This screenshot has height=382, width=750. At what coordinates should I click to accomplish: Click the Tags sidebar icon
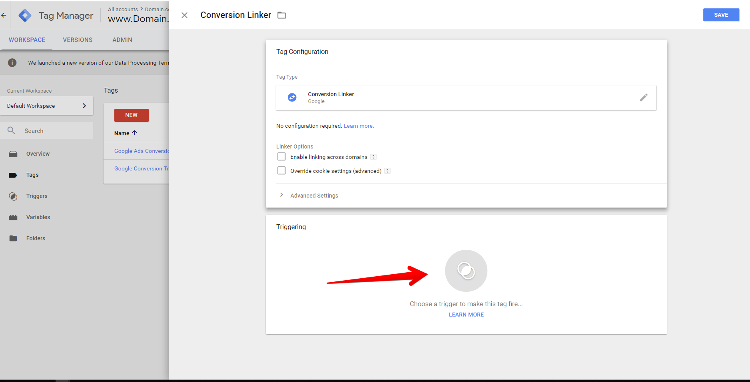pyautogui.click(x=13, y=175)
